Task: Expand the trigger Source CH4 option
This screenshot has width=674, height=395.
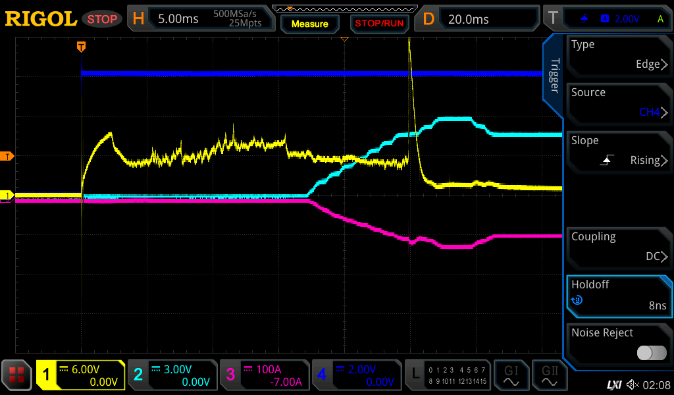Action: tap(617, 103)
